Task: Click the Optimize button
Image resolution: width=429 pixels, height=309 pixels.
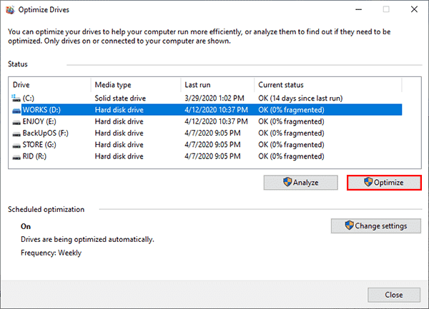Action: (384, 183)
